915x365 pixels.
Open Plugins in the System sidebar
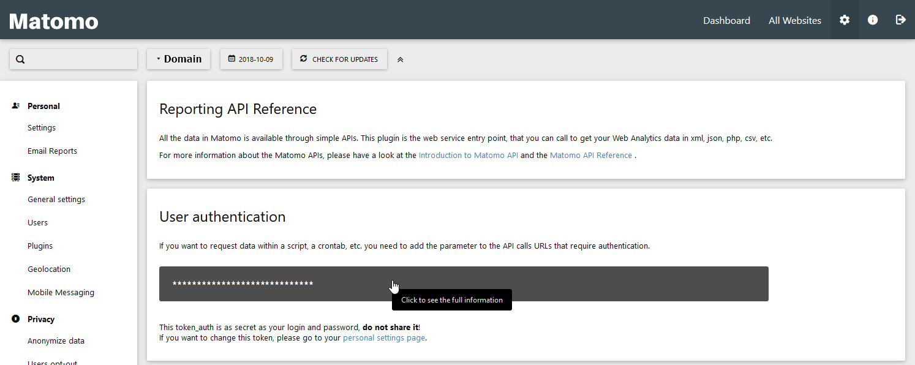40,246
